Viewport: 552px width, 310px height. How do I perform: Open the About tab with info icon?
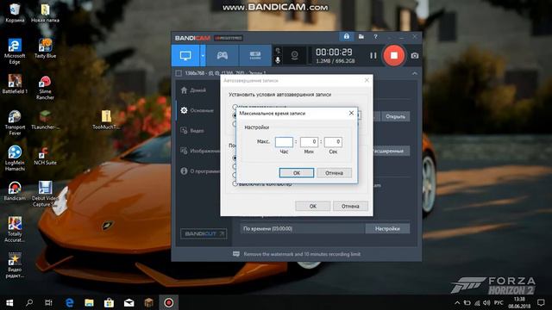pyautogui.click(x=200, y=171)
